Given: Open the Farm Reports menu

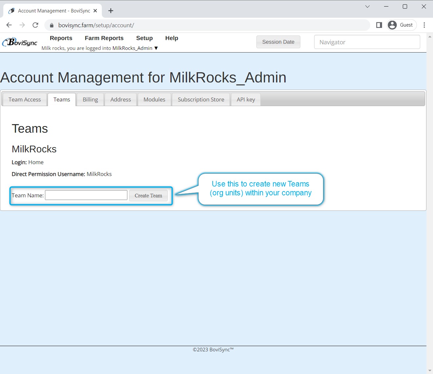Looking at the screenshot, I should point(104,38).
